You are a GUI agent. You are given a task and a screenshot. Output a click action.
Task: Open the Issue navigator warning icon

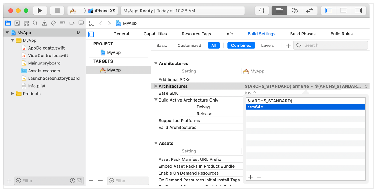click(x=44, y=23)
